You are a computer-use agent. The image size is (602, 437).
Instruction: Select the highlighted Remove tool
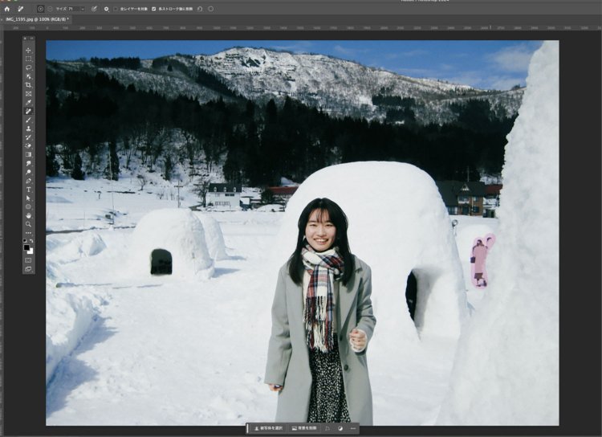(28, 112)
